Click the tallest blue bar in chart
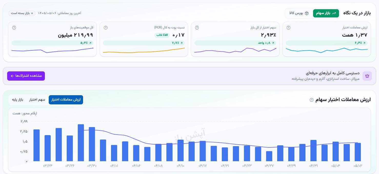Viewport: 379px width, 174px height. [81, 143]
